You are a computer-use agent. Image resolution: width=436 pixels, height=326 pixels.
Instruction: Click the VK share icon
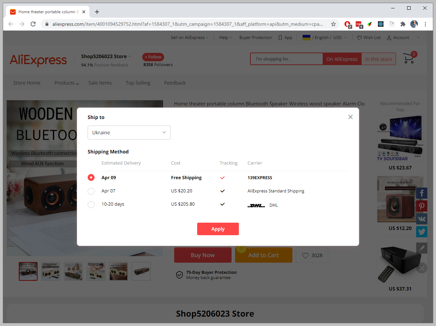[421, 219]
